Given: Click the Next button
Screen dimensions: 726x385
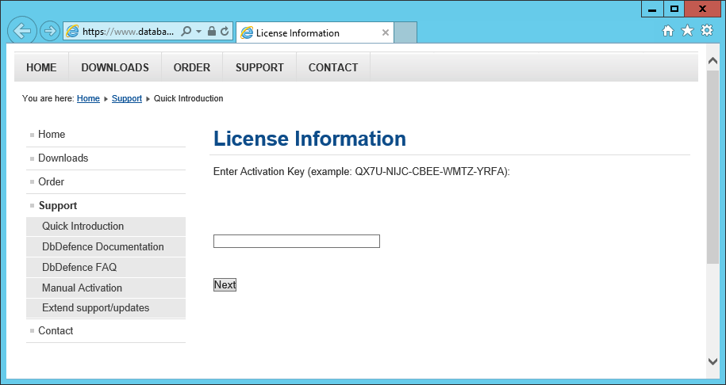Looking at the screenshot, I should pyautogui.click(x=225, y=284).
